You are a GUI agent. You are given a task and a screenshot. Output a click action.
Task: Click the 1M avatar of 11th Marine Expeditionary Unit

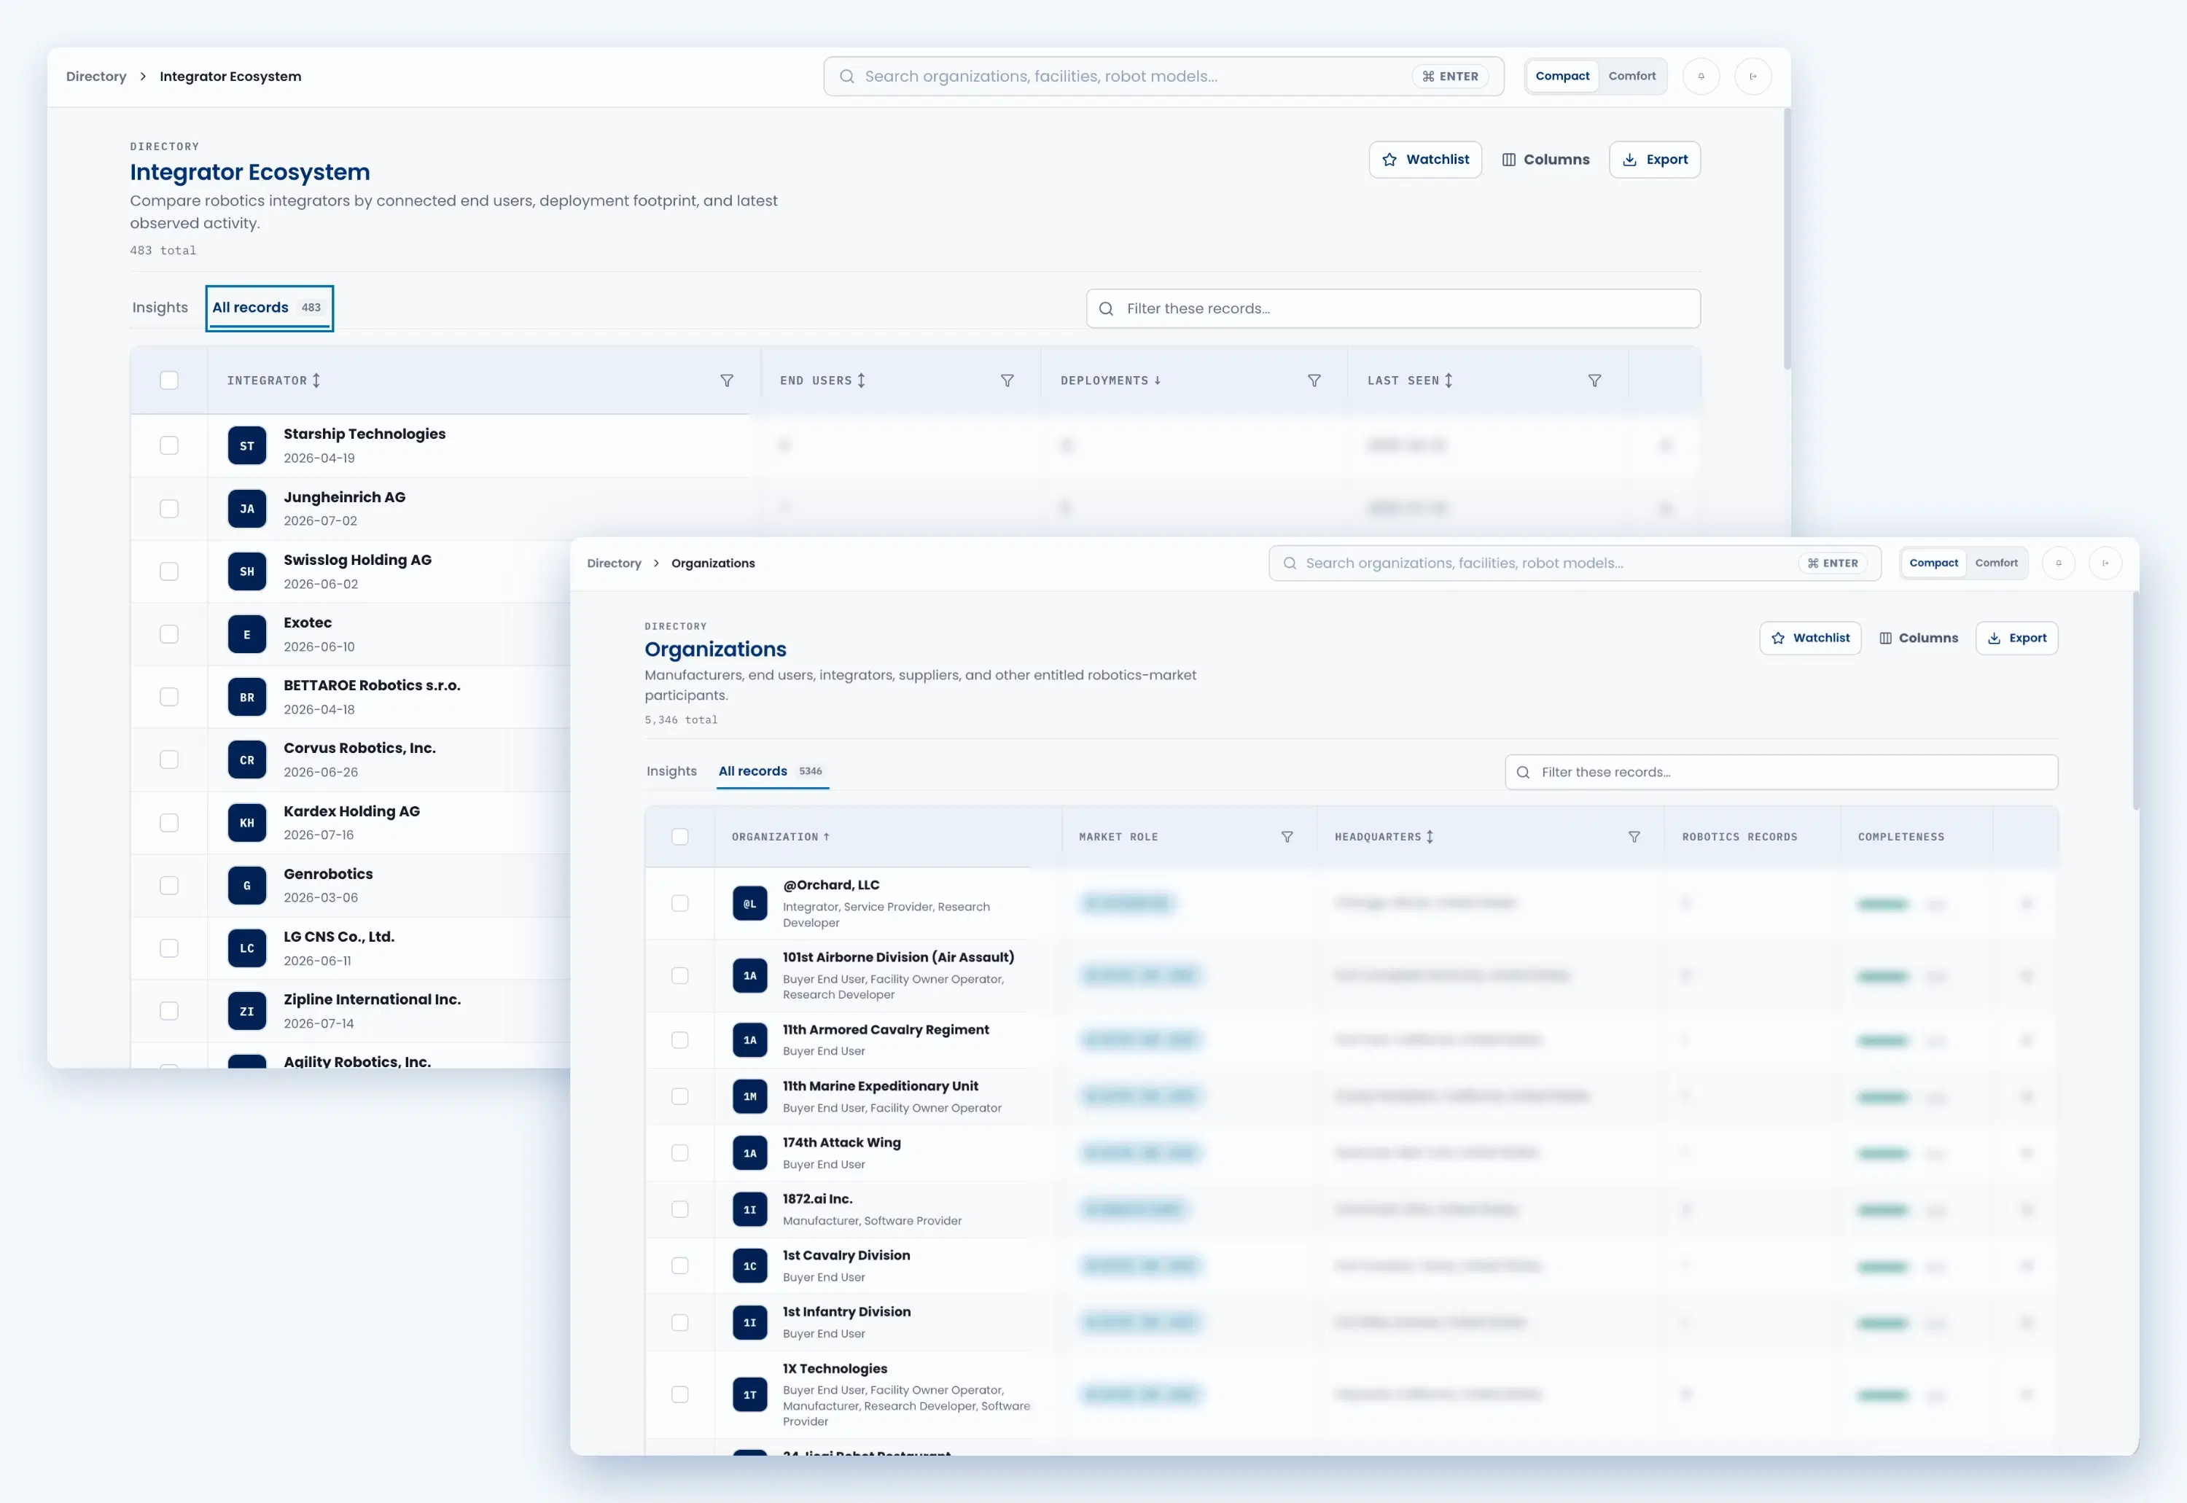click(749, 1096)
